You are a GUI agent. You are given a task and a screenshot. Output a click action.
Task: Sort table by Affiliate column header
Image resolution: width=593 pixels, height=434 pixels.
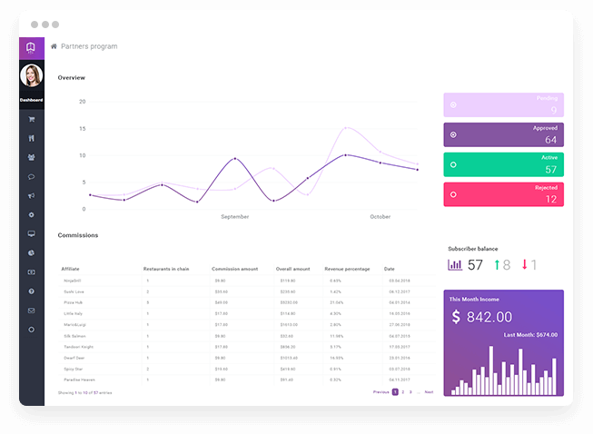[x=71, y=269]
